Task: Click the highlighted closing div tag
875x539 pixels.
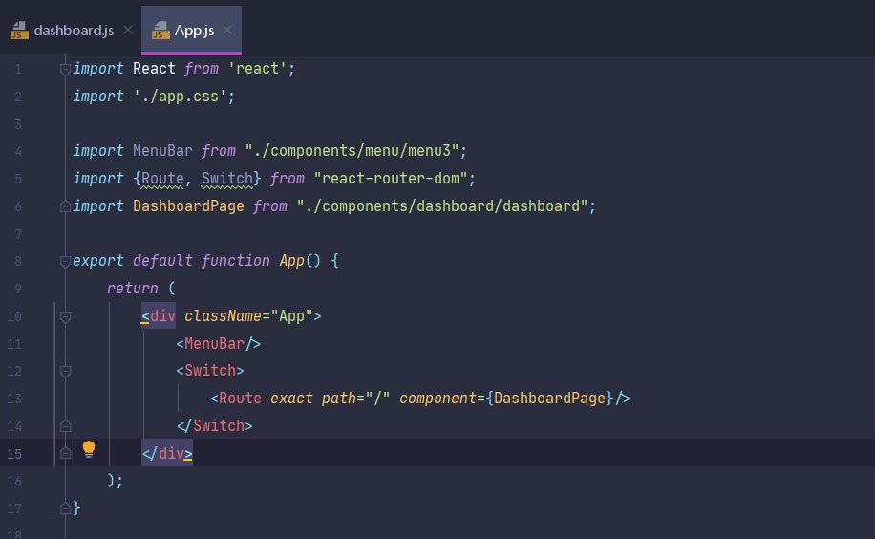Action: 167,453
